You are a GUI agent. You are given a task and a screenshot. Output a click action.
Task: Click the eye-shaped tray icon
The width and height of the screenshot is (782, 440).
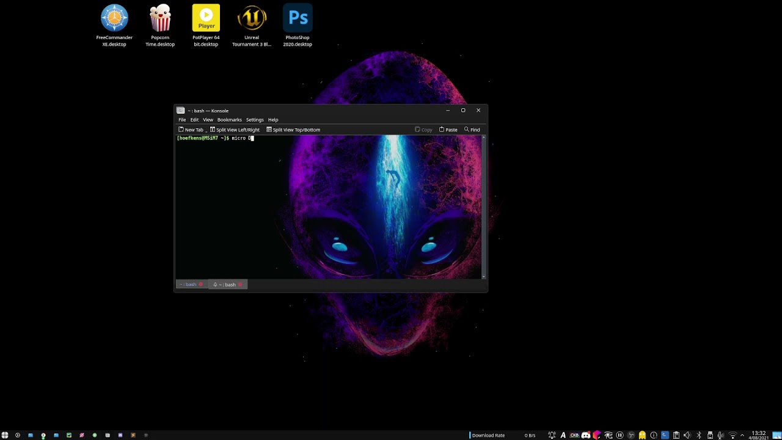click(608, 435)
